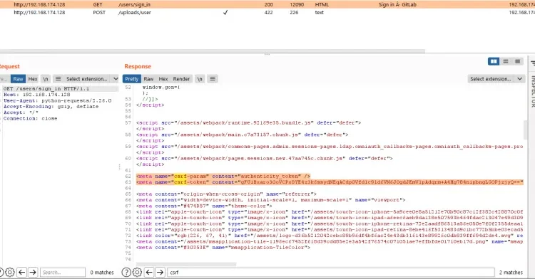Toggle non-printable characters in Request panel
Screen dimensions: 535x279
coord(46,79)
